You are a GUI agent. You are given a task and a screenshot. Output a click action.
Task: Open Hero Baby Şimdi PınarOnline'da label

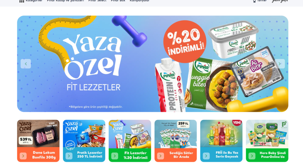pos(273,155)
